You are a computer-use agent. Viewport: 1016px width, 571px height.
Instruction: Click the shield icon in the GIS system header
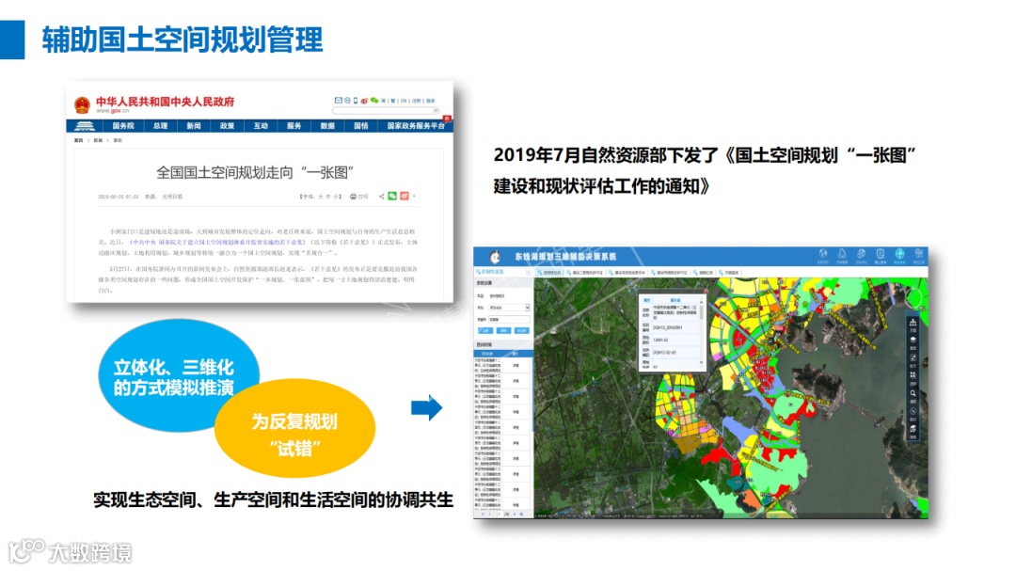coord(880,254)
